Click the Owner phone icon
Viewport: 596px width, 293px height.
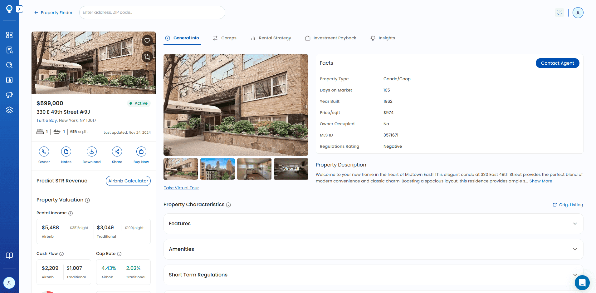[x=44, y=151]
